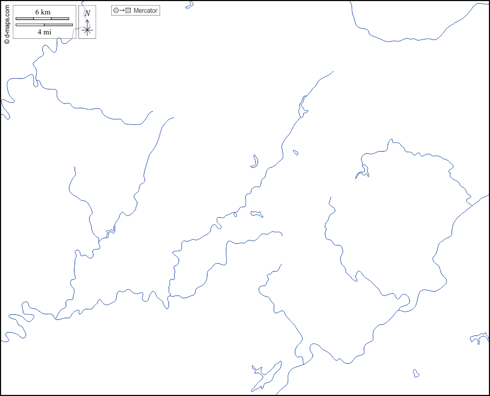Select the Mercator projection label
Image resolution: width=490 pixels, height=396 pixels.
145,11
